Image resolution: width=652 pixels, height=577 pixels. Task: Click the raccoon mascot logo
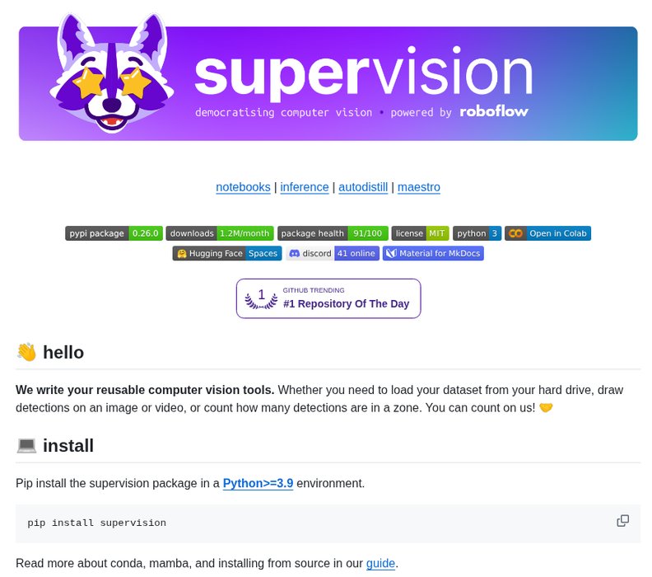[111, 73]
